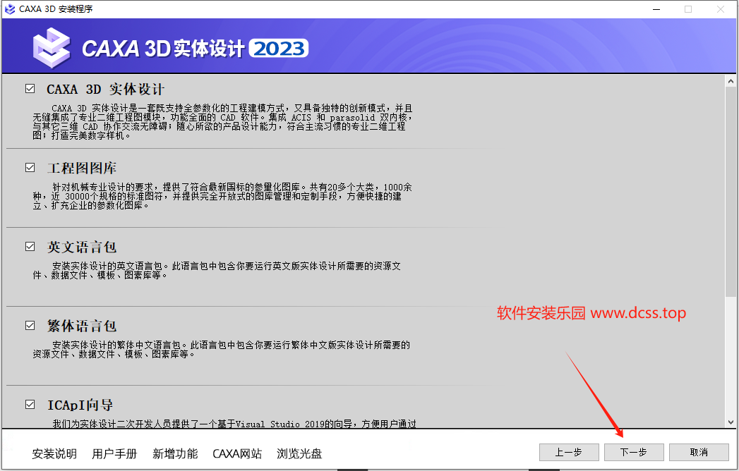Click the scrollbar down arrow
This screenshot has height=471, width=739.
731,421
